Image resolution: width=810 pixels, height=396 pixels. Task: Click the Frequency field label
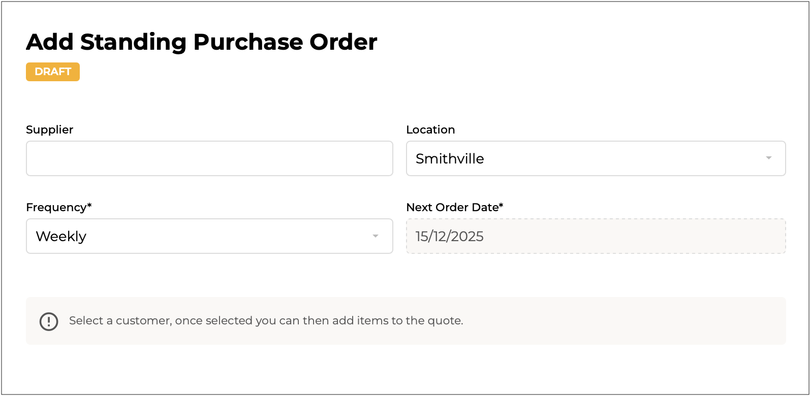(x=56, y=207)
